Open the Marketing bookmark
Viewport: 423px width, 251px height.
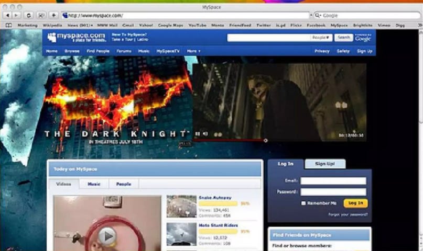27,25
